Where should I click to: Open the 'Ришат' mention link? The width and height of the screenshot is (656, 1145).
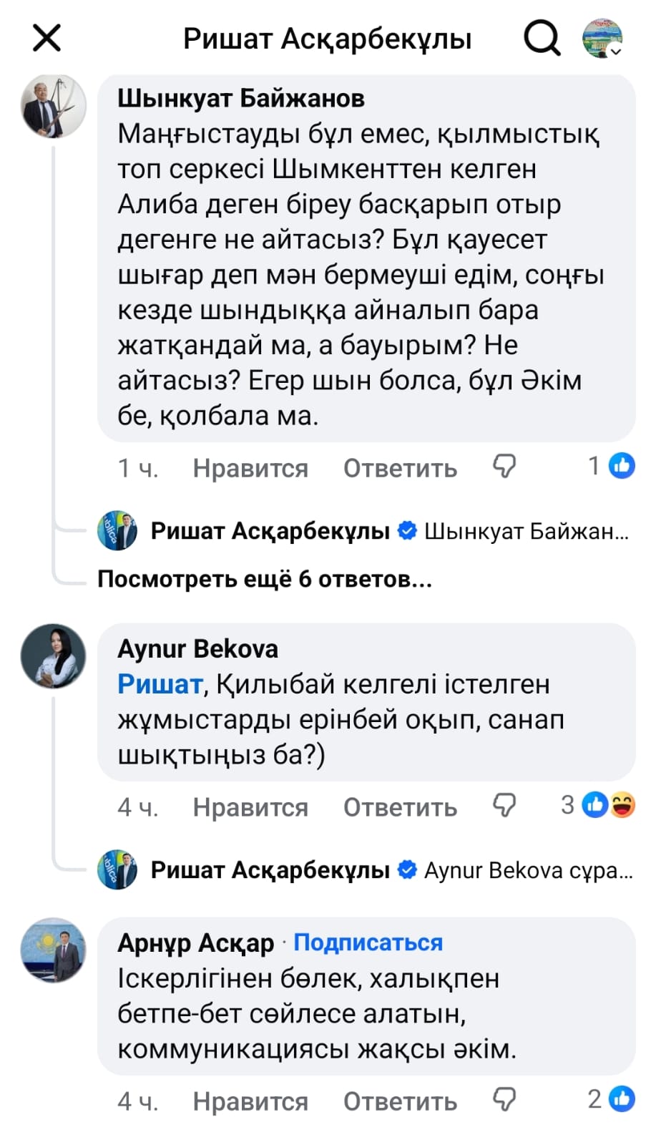click(160, 684)
